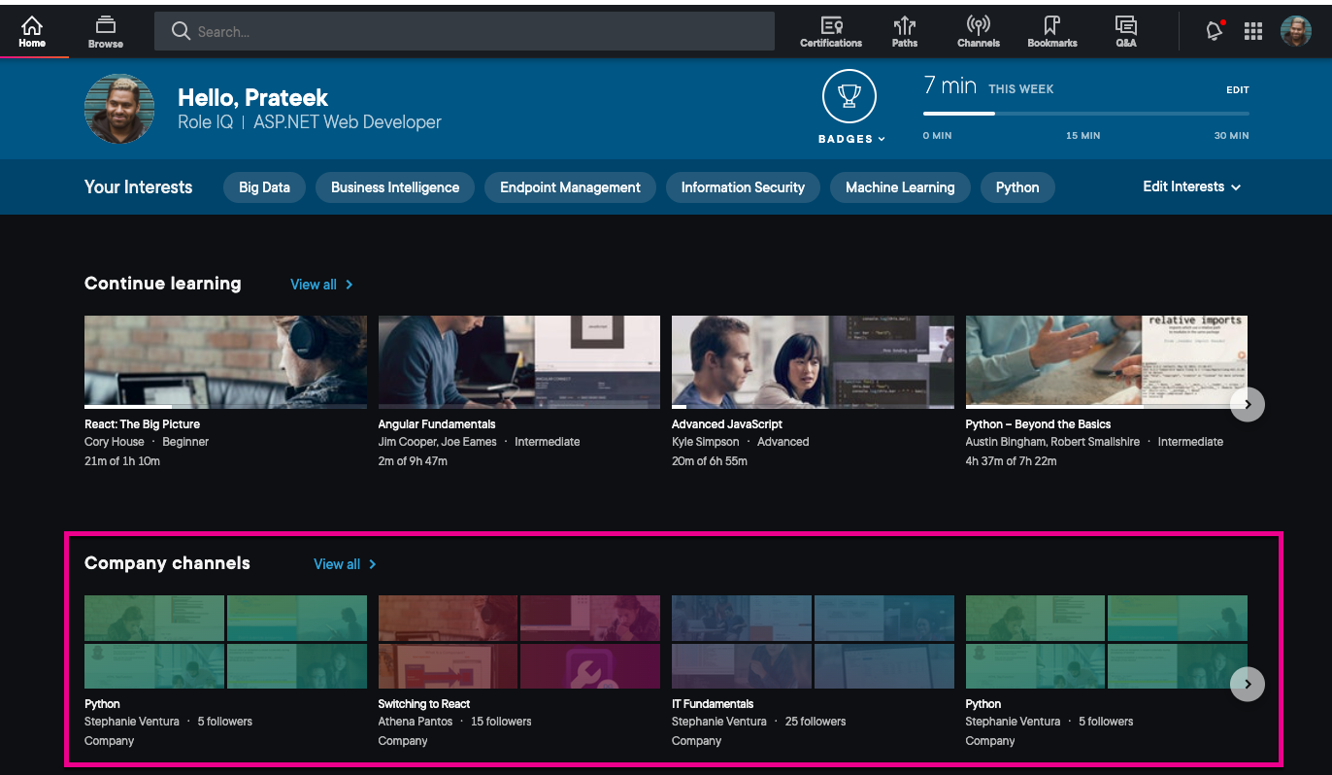Open Python – Beyond the Basics thumbnail
This screenshot has height=775, width=1332.
click(x=1107, y=361)
